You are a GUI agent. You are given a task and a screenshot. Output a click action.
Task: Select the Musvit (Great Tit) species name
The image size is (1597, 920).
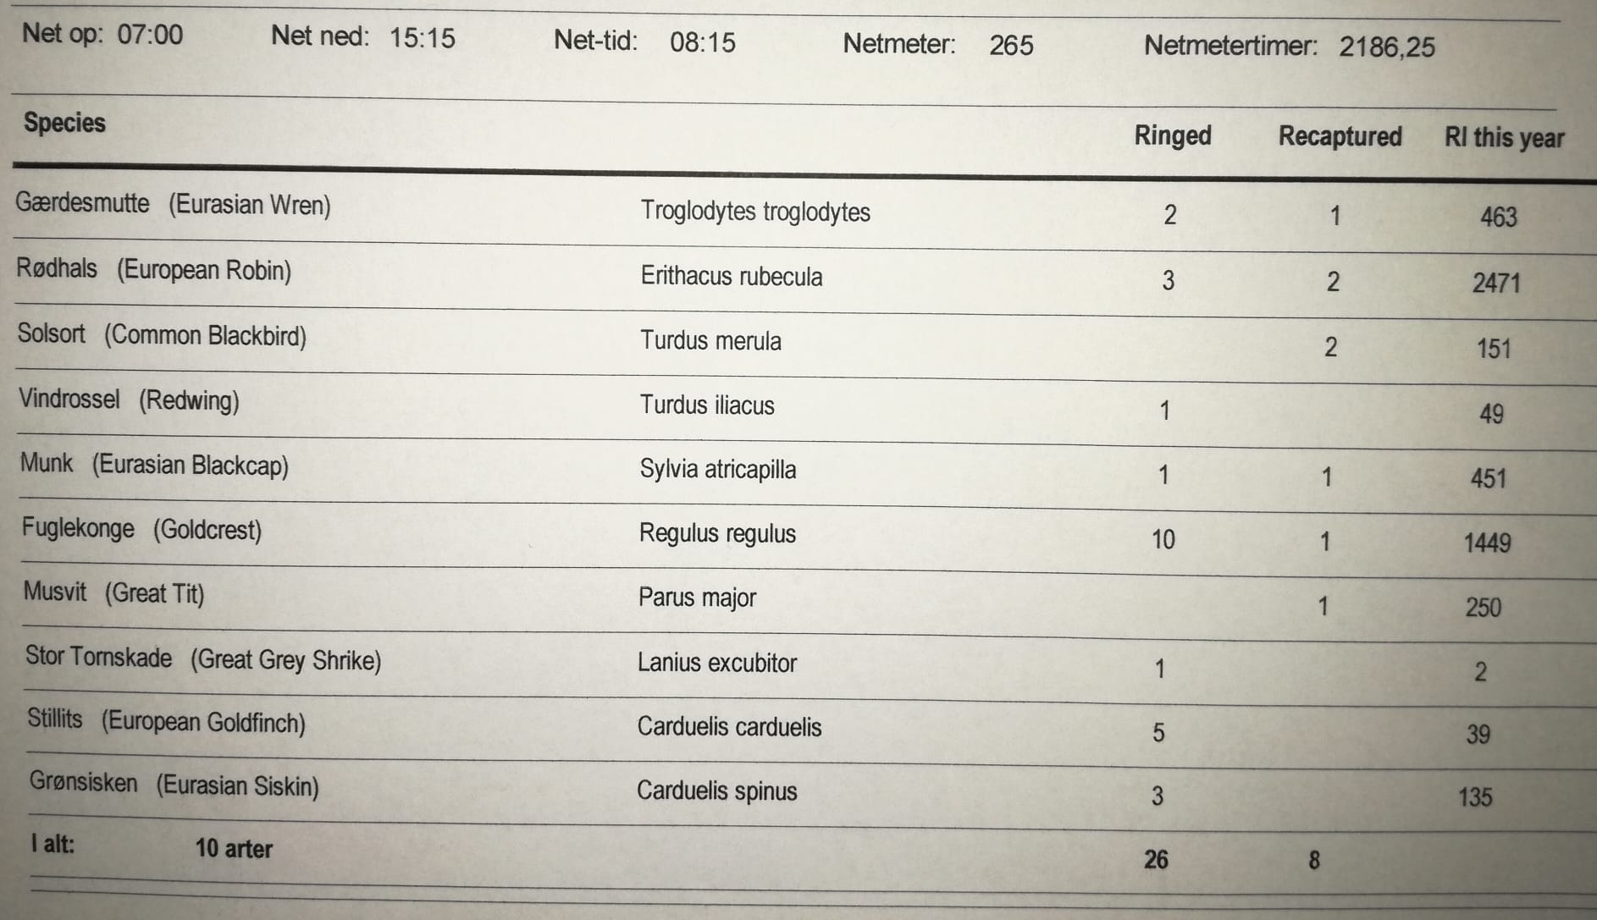[x=113, y=592]
